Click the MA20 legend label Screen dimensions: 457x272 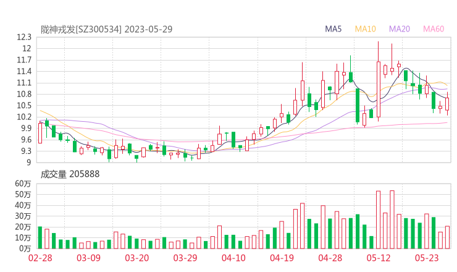[400, 29]
